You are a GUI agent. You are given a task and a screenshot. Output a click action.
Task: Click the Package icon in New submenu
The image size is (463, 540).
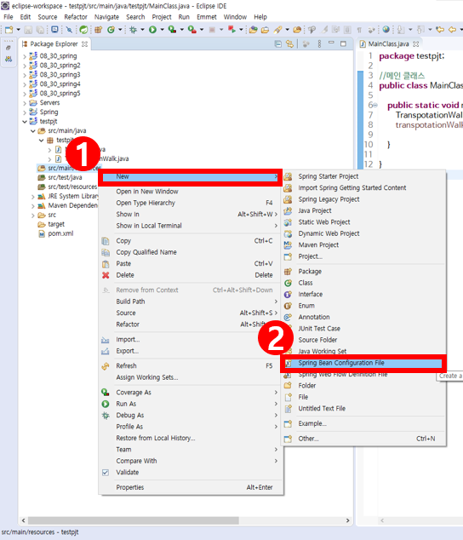tap(288, 272)
